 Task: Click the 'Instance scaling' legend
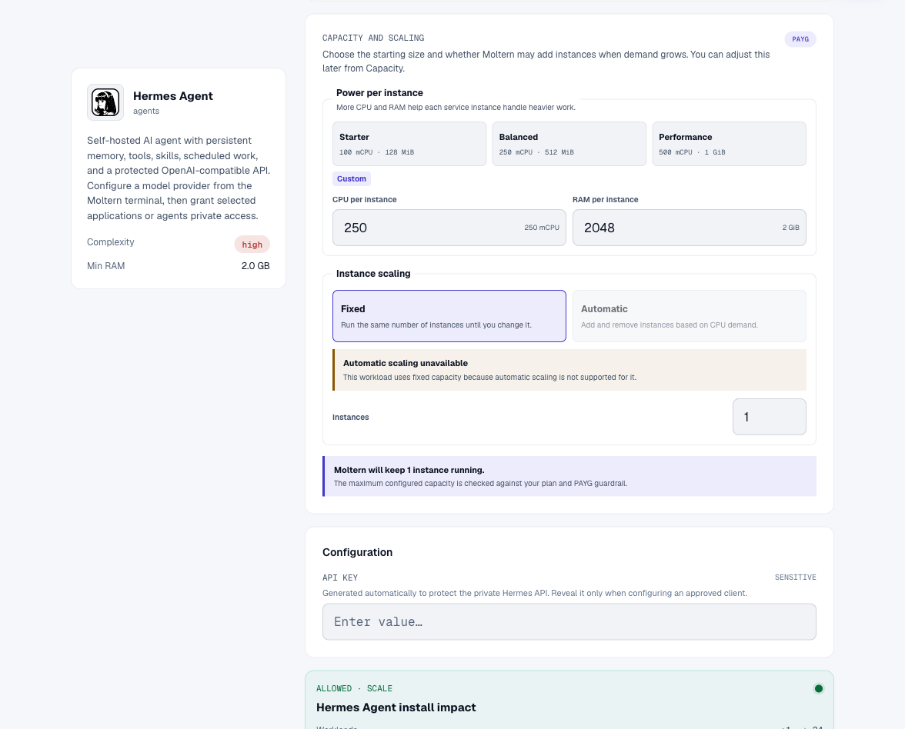372,274
